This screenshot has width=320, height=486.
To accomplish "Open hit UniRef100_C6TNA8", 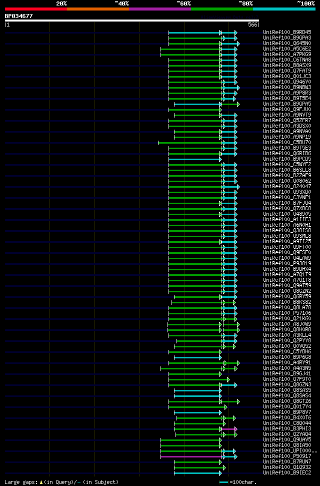I will coord(287,60).
